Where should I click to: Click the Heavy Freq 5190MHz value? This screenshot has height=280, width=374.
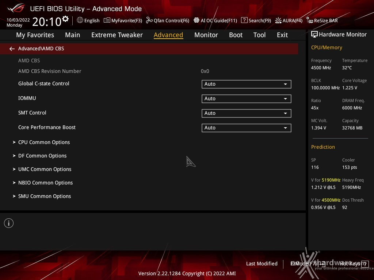351,187
